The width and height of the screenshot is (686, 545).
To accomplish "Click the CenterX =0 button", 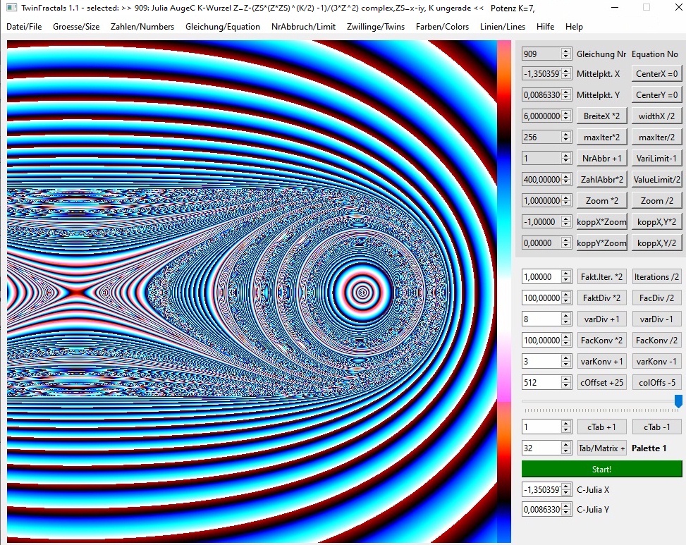I will point(656,73).
